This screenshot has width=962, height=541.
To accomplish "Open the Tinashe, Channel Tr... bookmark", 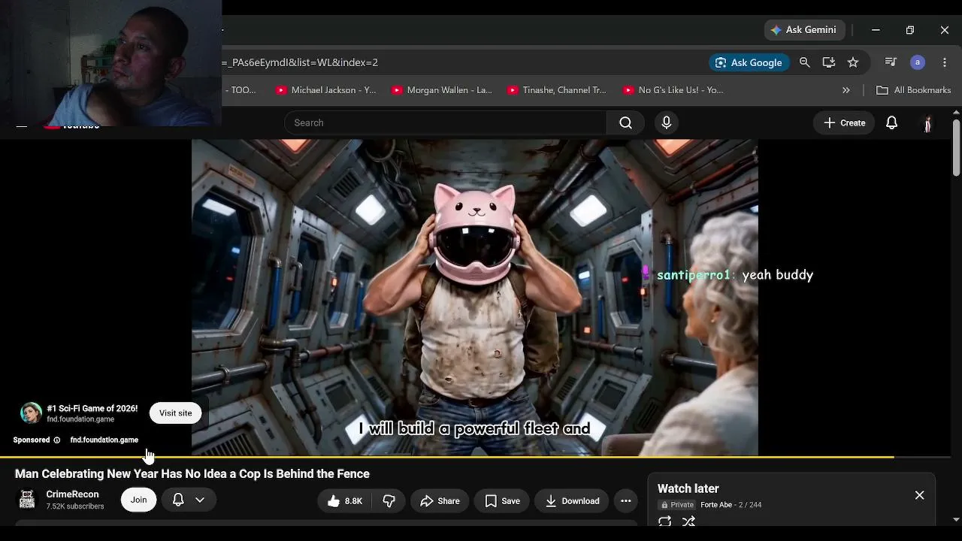I will pos(557,90).
